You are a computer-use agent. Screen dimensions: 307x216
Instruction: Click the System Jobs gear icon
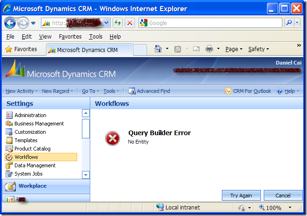pyautogui.click(x=9, y=174)
